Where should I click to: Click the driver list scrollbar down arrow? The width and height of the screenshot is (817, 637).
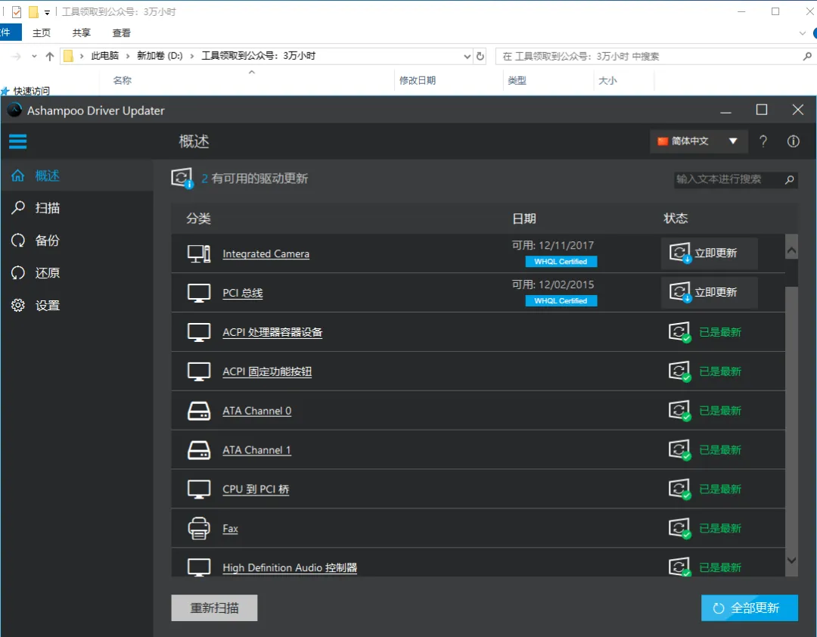click(791, 561)
